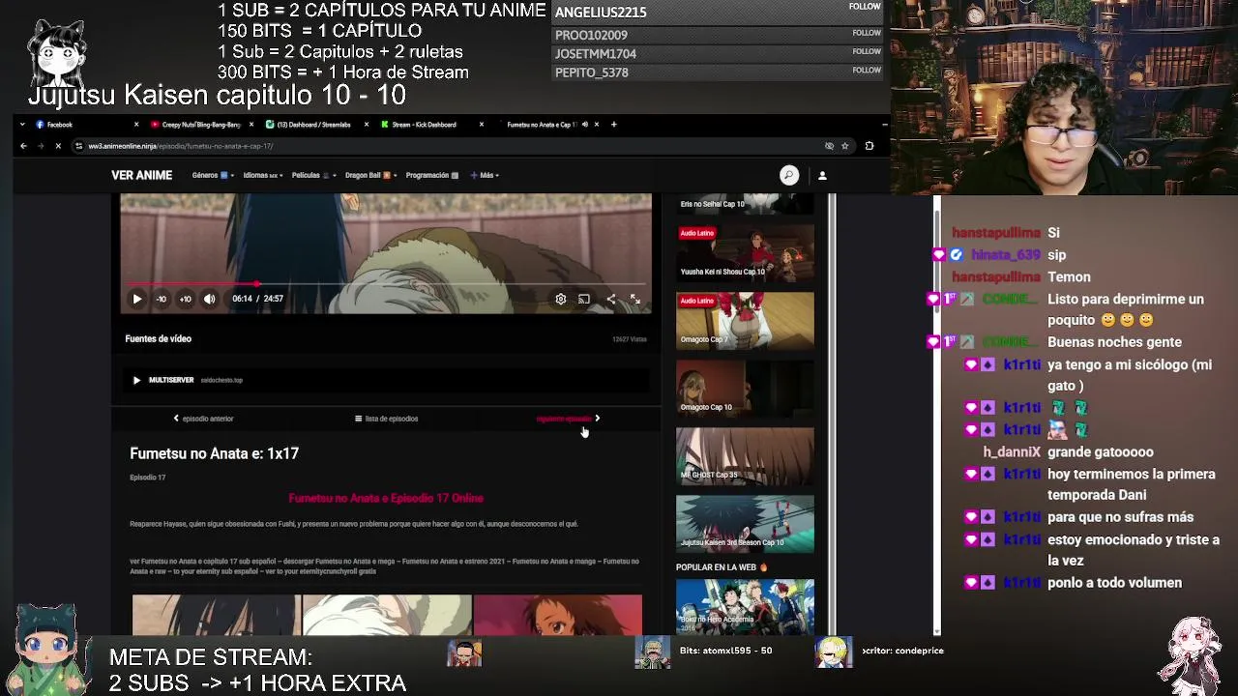Click the eye-slash icon in address bar
This screenshot has width=1238, height=696.
coord(829,146)
